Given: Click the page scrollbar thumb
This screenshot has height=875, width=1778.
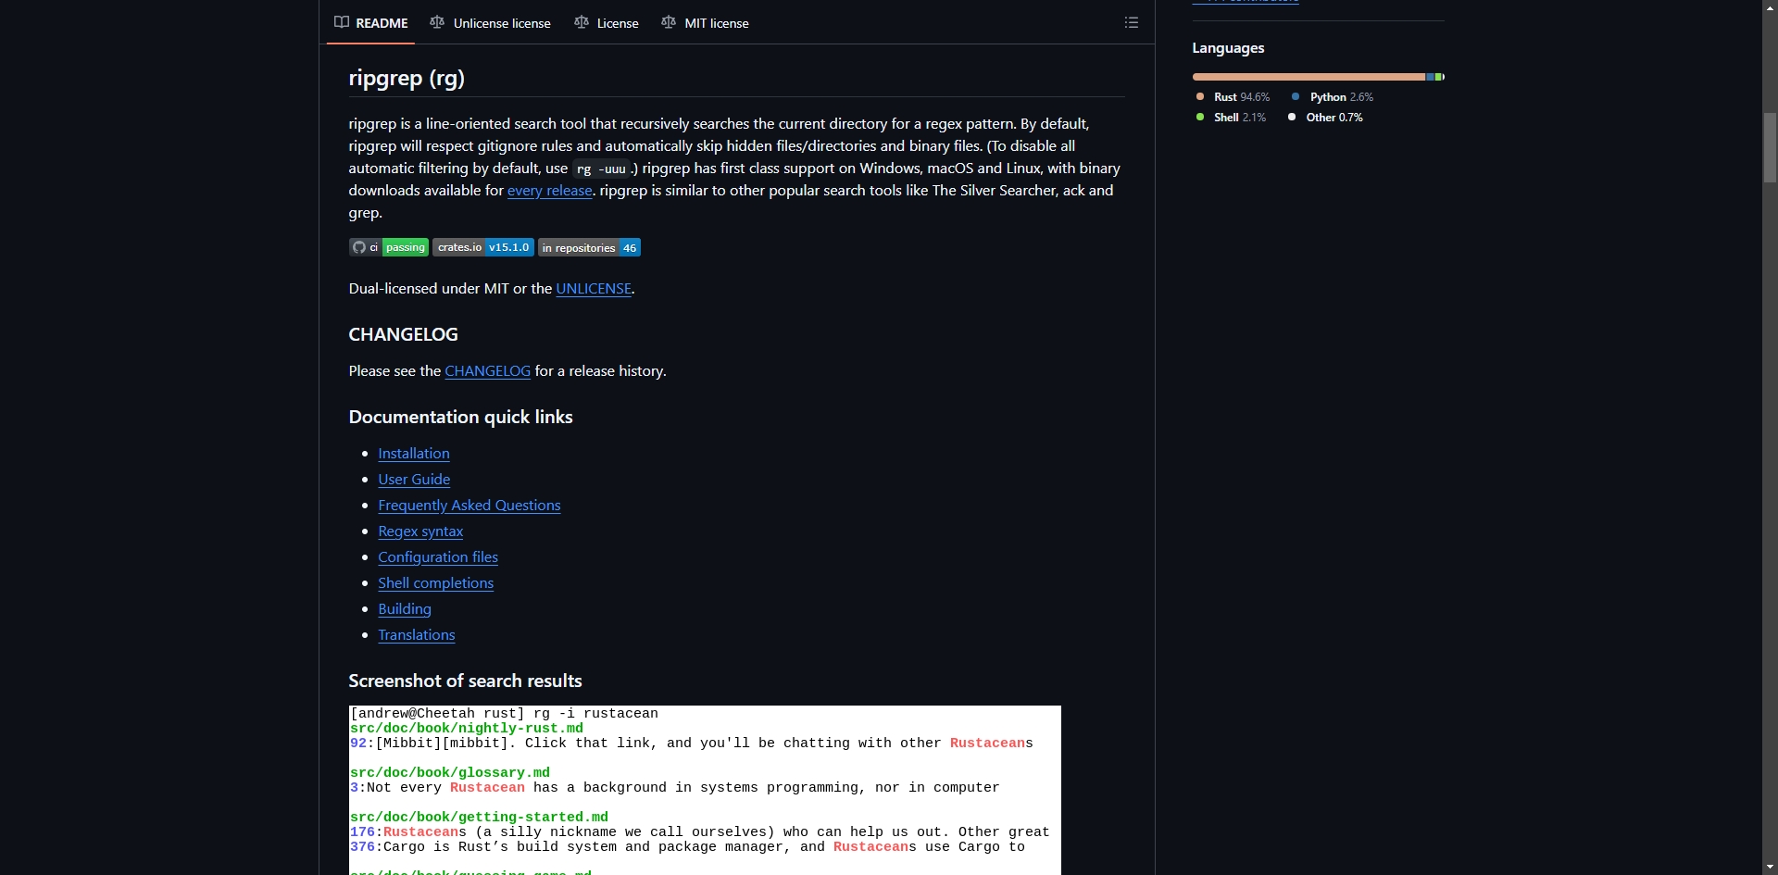Looking at the screenshot, I should point(1770,147).
